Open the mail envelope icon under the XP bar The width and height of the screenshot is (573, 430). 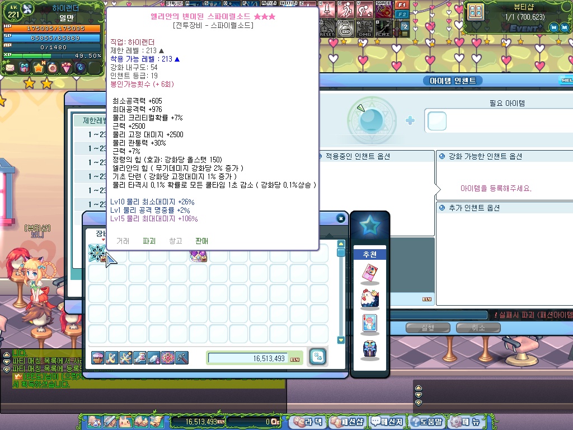pyautogui.click(x=10, y=68)
